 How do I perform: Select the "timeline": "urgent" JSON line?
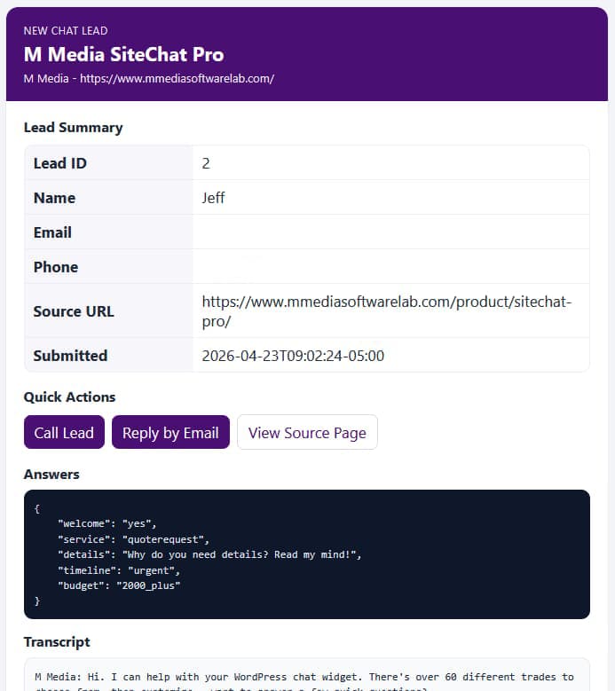[x=119, y=570]
